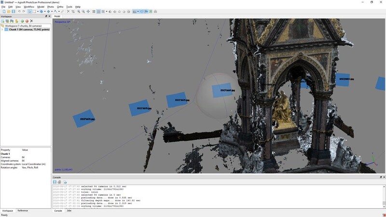Zoom out of the model view
The width and height of the screenshot is (386, 217).
pyautogui.click(x=83, y=11)
